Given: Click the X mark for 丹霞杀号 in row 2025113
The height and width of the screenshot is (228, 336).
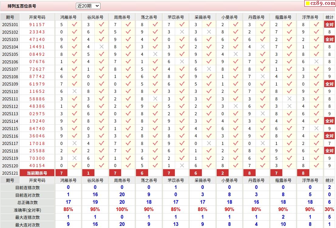Looking at the screenshot, I should [x=263, y=113].
